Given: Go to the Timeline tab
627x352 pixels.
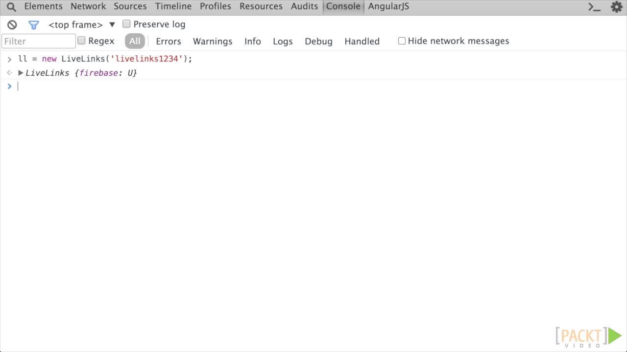Looking at the screenshot, I should pos(173,6).
